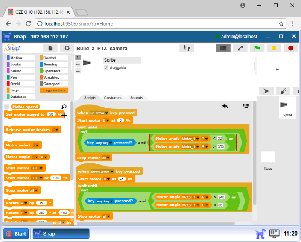Click the green flag to run
Viewport: 301px width, 242px height.
point(257,48)
